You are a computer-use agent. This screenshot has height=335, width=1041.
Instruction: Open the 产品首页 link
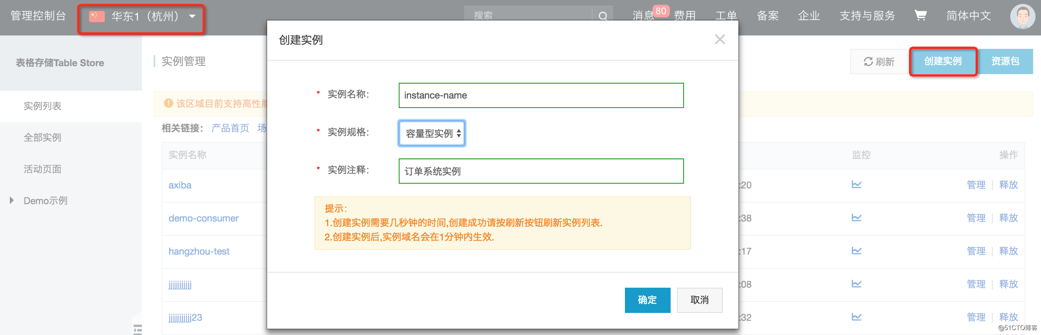tap(230, 128)
